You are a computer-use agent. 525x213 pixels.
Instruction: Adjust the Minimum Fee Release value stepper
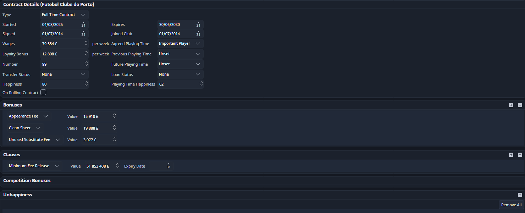(x=118, y=166)
